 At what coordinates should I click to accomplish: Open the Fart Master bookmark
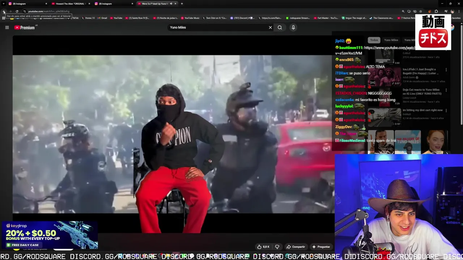click(327, 18)
